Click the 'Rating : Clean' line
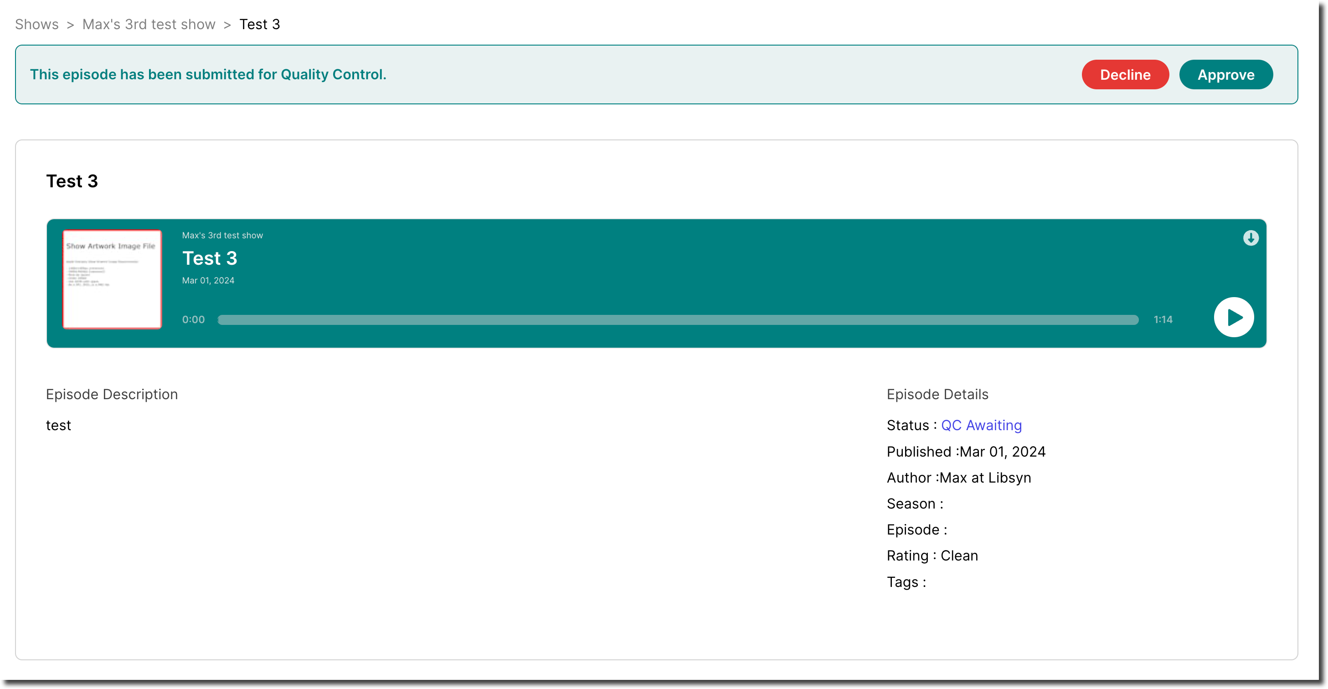Image resolution: width=1328 pixels, height=689 pixels. (932, 555)
